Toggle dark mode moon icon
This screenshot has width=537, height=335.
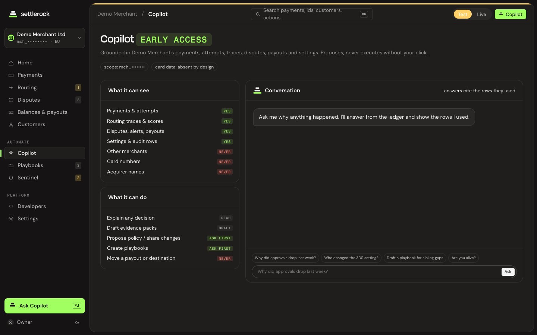point(77,323)
